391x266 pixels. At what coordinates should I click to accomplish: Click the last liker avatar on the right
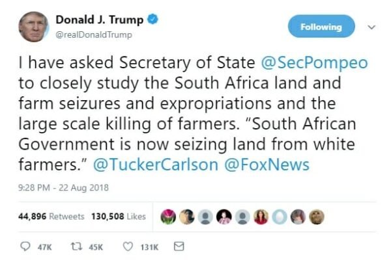tap(317, 217)
